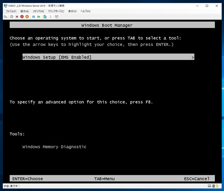The image size is (224, 191).
Task: Click the Ctrl+Alt+Delete toolbar icon
Action: (x=6, y=17)
